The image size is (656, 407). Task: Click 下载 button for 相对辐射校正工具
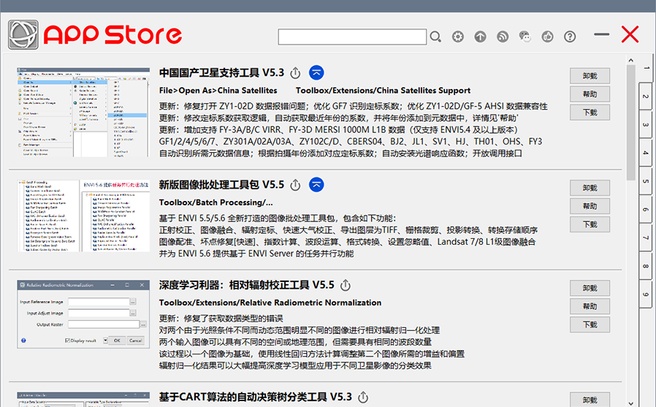pyautogui.click(x=590, y=324)
